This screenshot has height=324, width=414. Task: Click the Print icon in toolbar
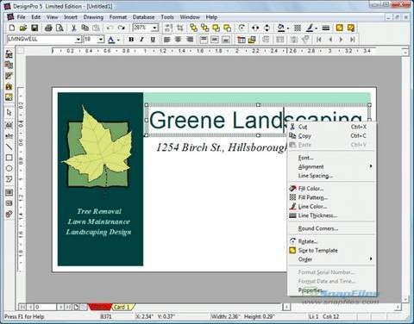(x=48, y=28)
